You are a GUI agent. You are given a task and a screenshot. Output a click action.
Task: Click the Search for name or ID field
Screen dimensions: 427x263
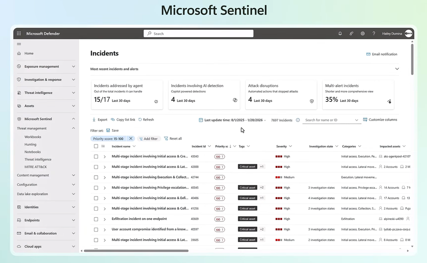click(328, 120)
